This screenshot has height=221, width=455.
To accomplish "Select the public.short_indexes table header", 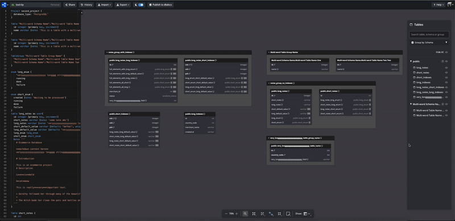I will [x=134, y=114].
